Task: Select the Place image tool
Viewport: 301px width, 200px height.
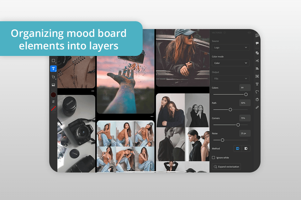Action: tap(53, 85)
